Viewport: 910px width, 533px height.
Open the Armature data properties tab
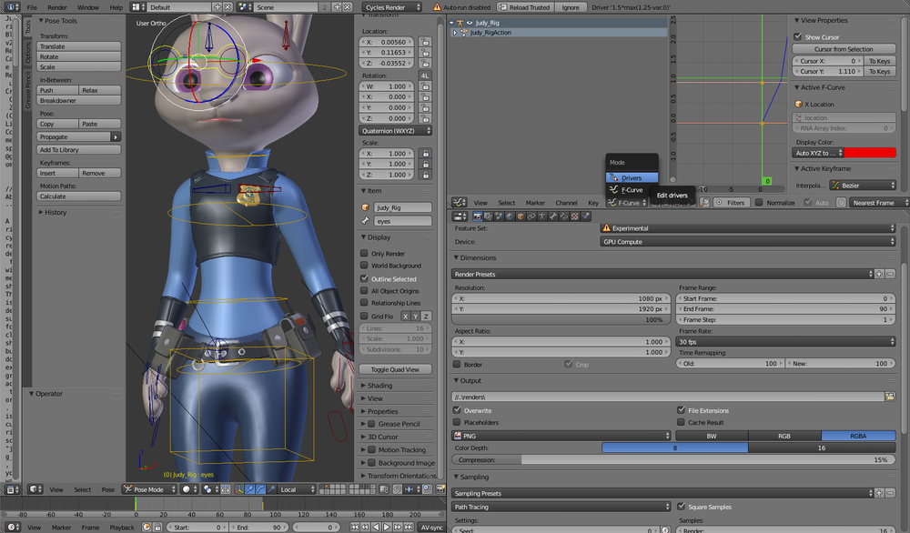coord(542,216)
